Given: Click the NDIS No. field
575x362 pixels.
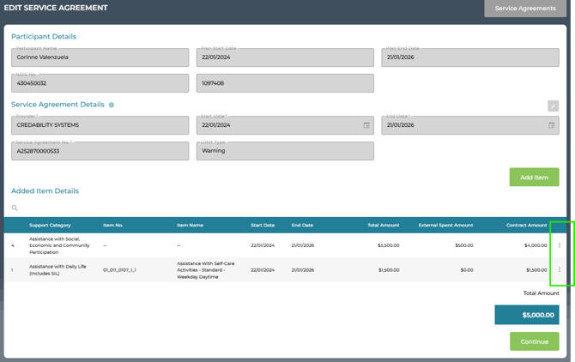Looking at the screenshot, I should click(100, 83).
